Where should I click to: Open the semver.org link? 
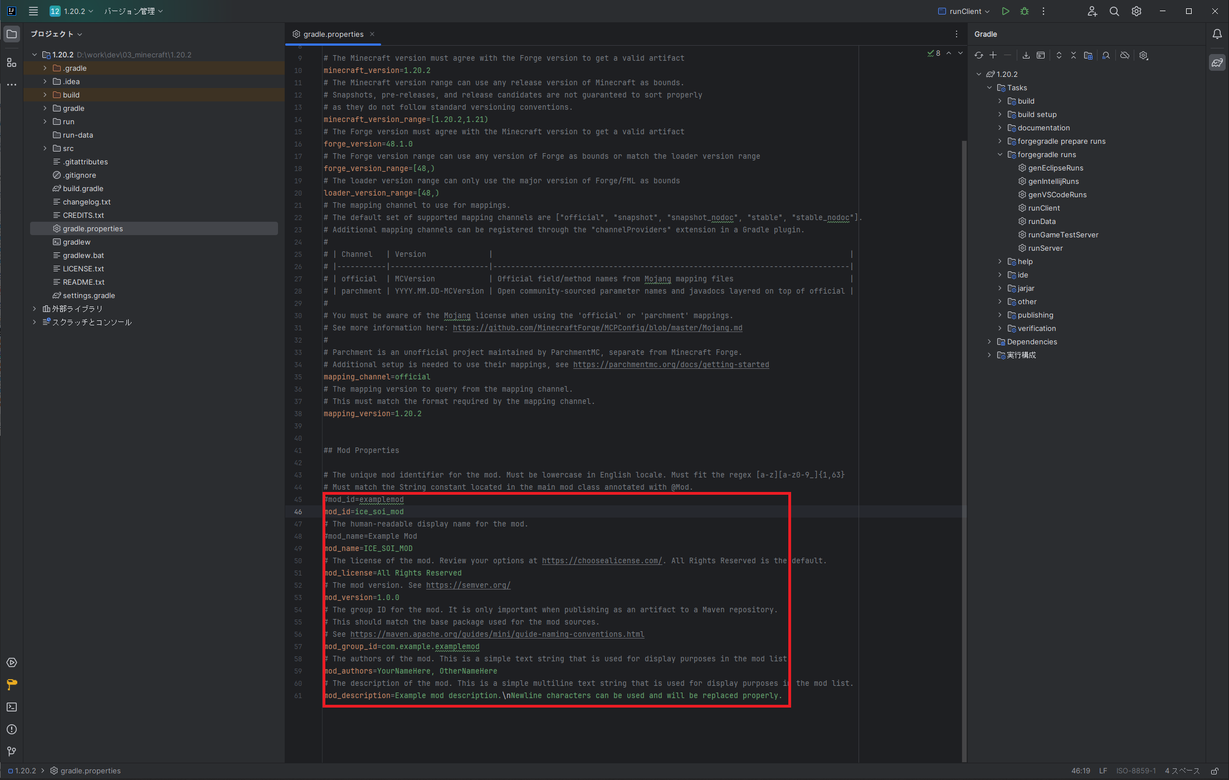click(468, 585)
